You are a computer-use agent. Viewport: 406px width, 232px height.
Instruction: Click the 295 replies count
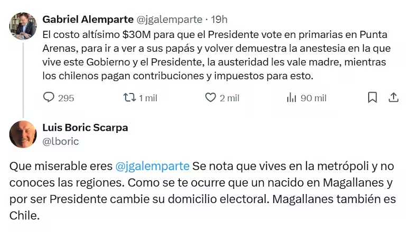[x=66, y=98]
